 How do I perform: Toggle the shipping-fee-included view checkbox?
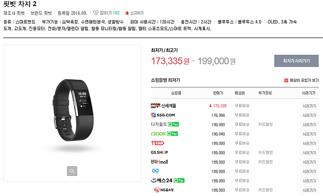click(286, 81)
